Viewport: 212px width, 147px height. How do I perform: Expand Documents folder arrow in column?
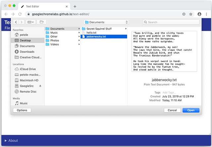click(x=79, y=29)
